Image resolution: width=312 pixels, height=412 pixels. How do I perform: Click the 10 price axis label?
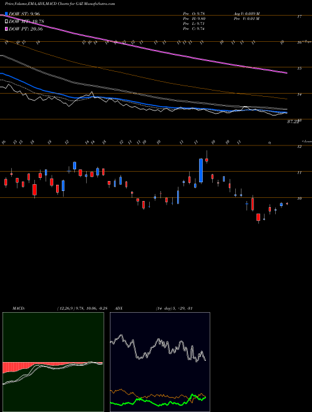pyautogui.click(x=299, y=199)
